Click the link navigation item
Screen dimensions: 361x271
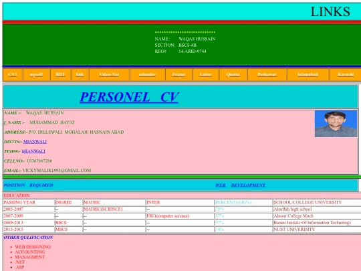[80, 74]
